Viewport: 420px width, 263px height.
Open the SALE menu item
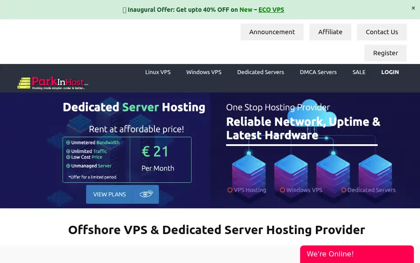click(359, 72)
